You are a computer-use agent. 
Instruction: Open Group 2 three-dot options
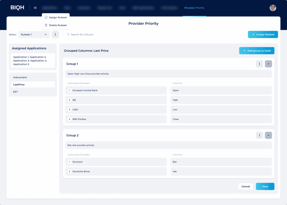pyautogui.click(x=259, y=135)
